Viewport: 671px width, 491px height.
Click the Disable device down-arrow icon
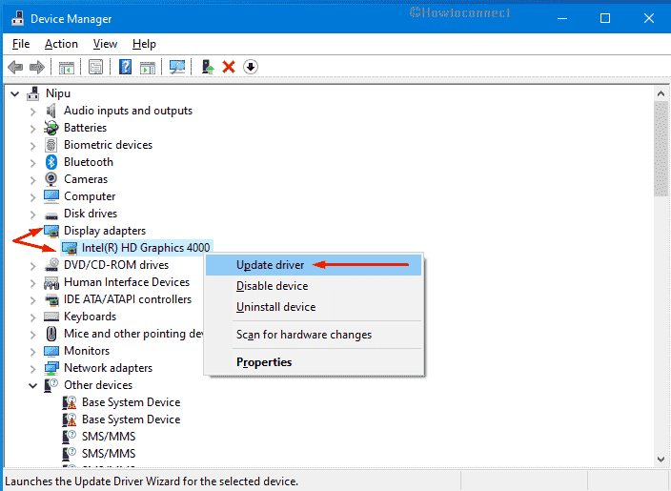tap(251, 67)
